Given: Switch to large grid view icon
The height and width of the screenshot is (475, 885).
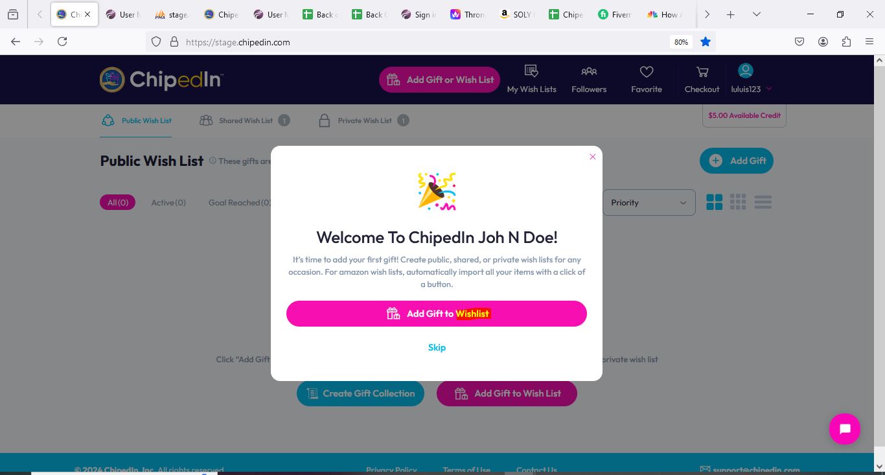Looking at the screenshot, I should 714,202.
